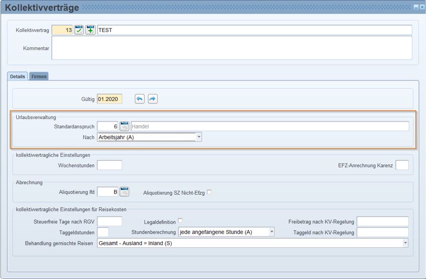Expand the Behandlung gemischte Reisen dropdown
Screen dimensions: 426x279
405,243
